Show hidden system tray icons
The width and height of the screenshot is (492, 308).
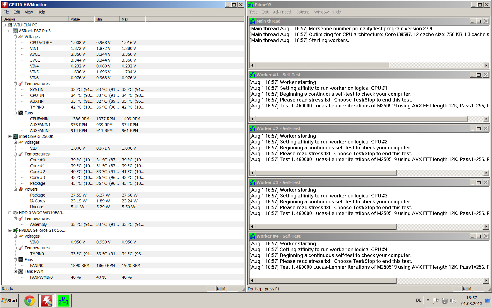tap(428, 300)
